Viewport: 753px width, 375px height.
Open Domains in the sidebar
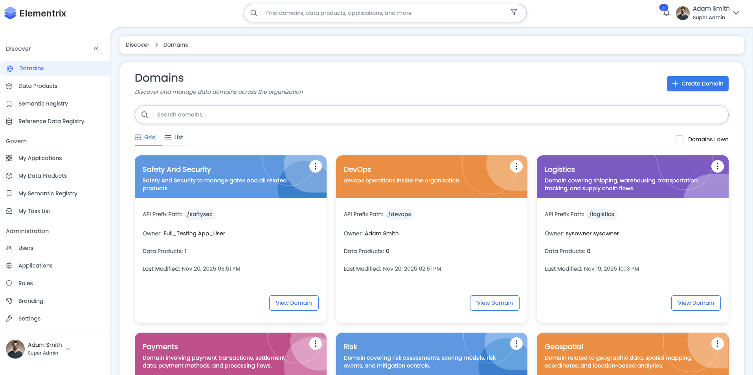[x=55, y=68]
